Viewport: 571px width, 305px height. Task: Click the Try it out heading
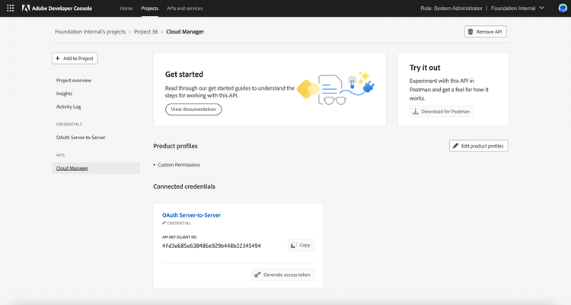point(425,68)
